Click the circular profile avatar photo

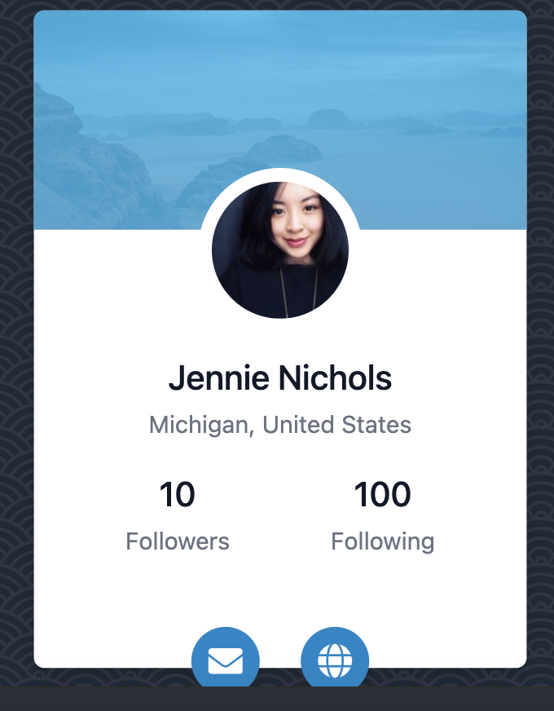280,250
